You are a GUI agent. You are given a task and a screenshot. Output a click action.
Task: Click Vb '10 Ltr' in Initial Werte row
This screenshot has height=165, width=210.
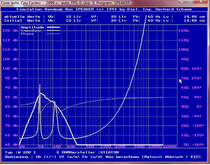point(74,21)
